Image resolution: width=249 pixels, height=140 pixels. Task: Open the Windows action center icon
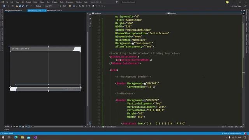click(245, 137)
